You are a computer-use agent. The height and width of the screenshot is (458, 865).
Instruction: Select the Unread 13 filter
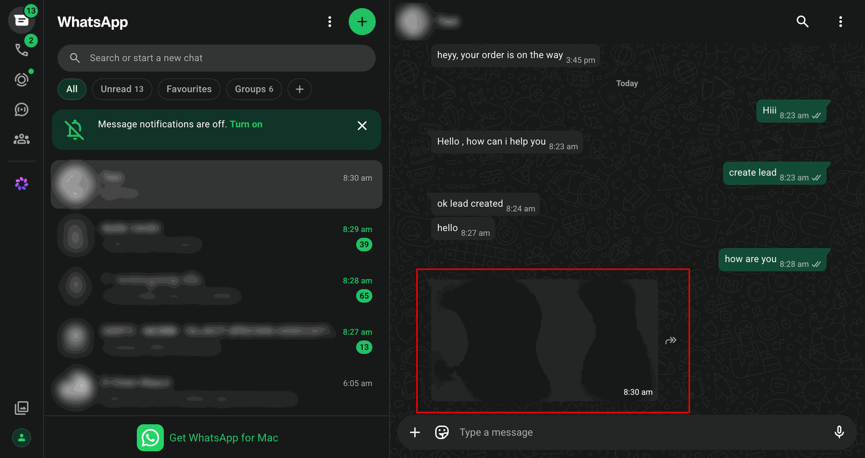122,89
